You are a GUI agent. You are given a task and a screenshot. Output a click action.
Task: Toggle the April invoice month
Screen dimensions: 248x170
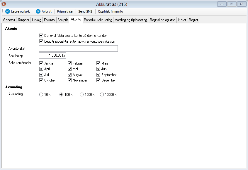[41, 69]
